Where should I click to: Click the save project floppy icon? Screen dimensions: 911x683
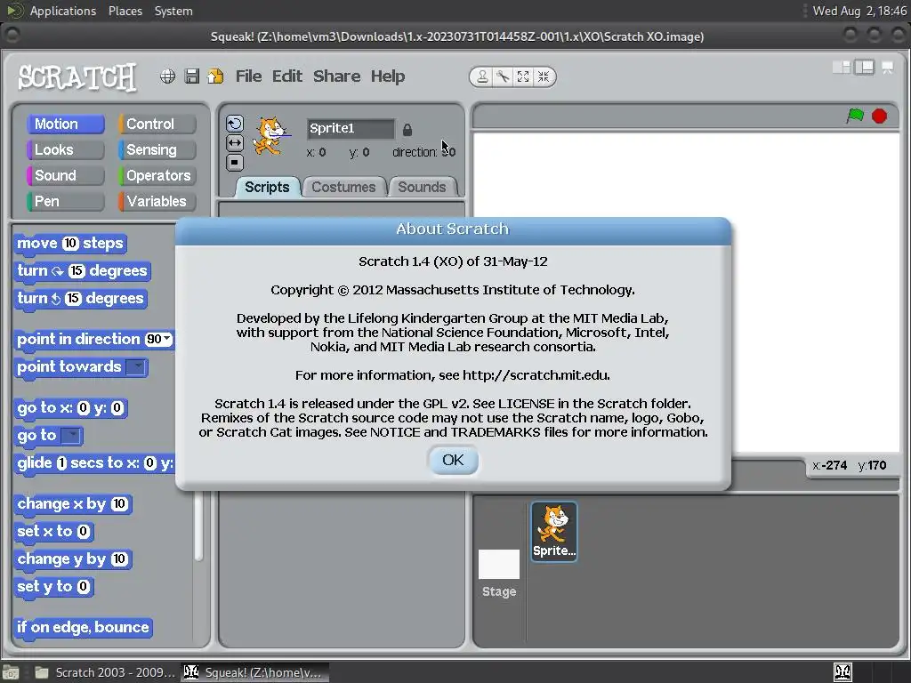(192, 76)
